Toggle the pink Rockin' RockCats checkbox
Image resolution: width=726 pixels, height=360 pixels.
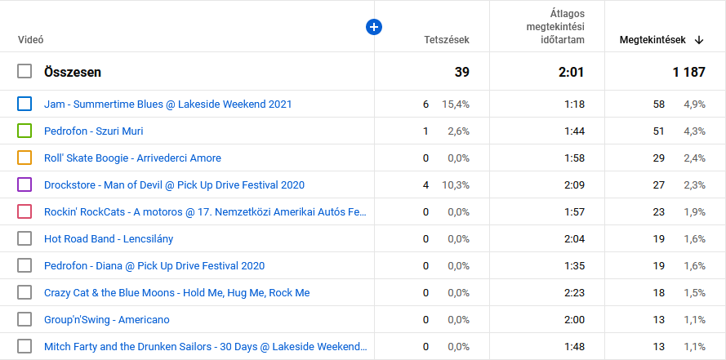coord(24,211)
